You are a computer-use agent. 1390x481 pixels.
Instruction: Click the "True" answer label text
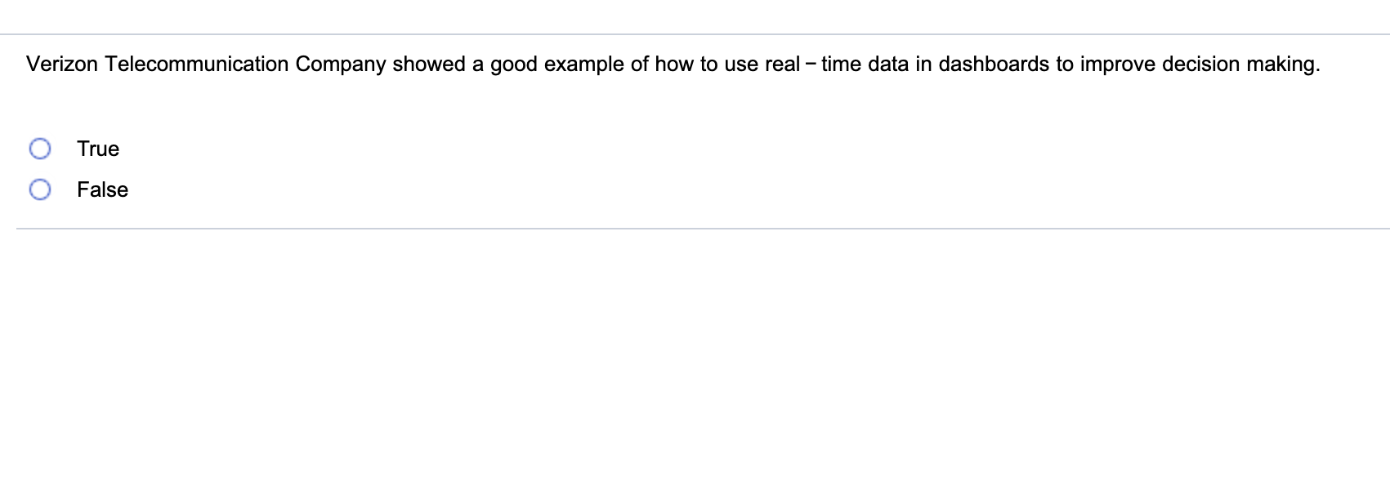(98, 149)
